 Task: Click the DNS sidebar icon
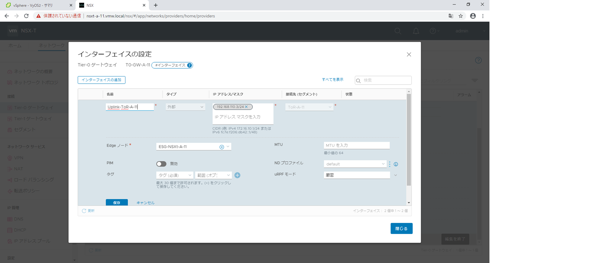[x=10, y=219]
